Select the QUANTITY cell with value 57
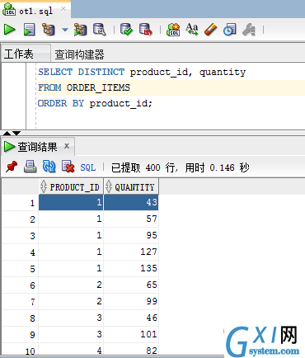Image resolution: width=305 pixels, height=358 pixels. pyautogui.click(x=131, y=219)
